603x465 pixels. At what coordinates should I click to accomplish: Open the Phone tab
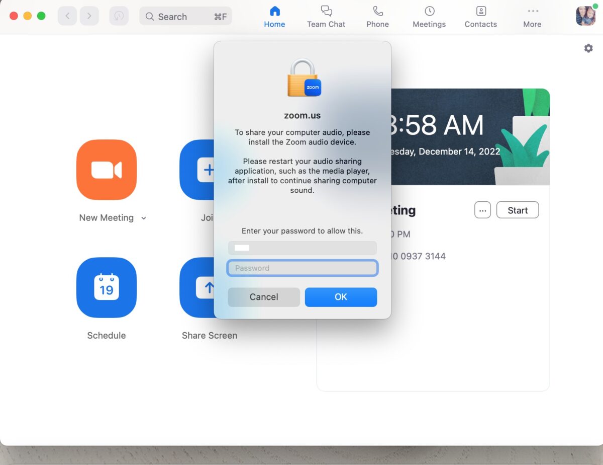[x=377, y=17]
